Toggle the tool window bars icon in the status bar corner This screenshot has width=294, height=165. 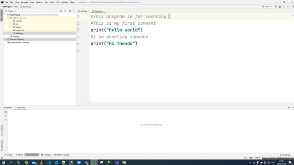click(x=2, y=158)
